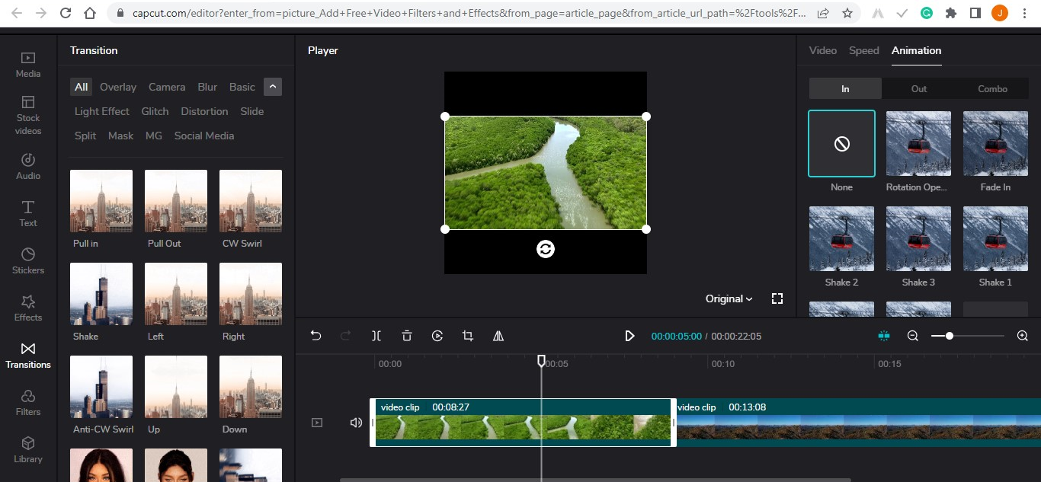Filter transitions by Social Media
The width and height of the screenshot is (1041, 482).
click(204, 136)
